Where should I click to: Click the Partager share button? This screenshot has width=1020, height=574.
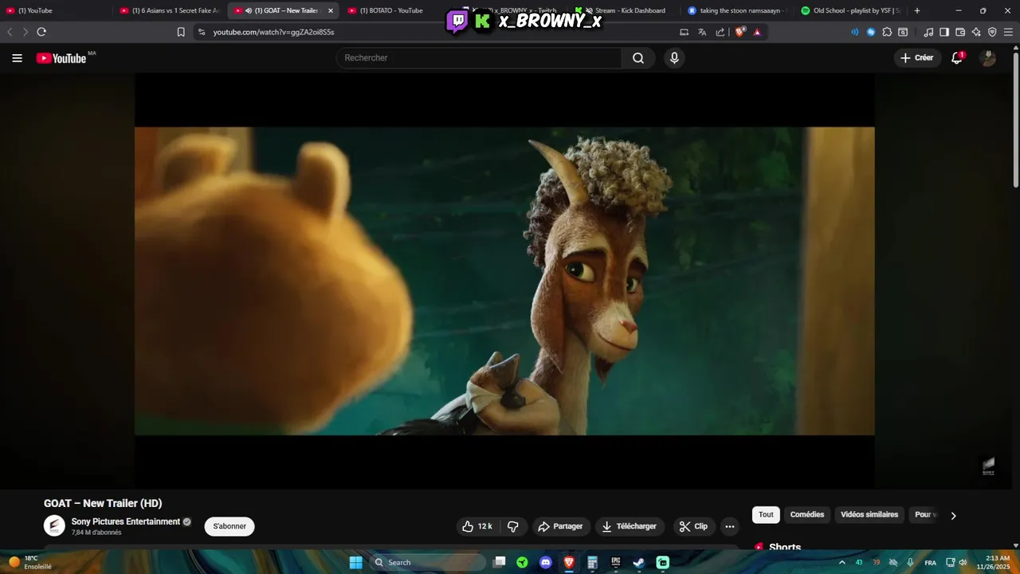[x=561, y=526]
